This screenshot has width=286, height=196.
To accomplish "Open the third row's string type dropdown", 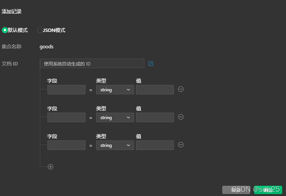I will click(115, 145).
